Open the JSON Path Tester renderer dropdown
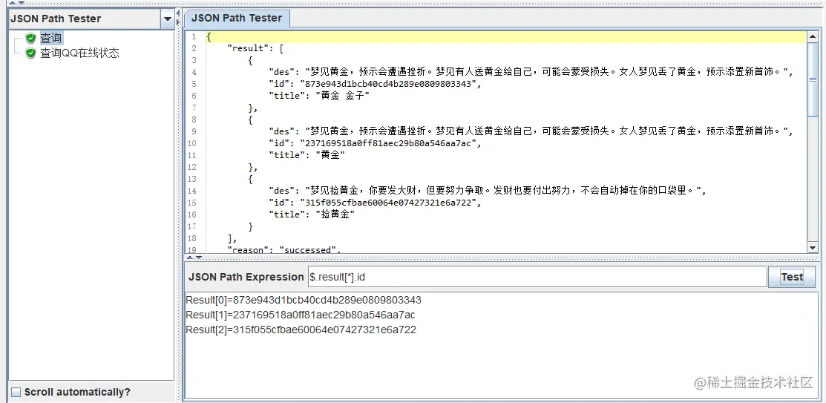 pos(168,19)
